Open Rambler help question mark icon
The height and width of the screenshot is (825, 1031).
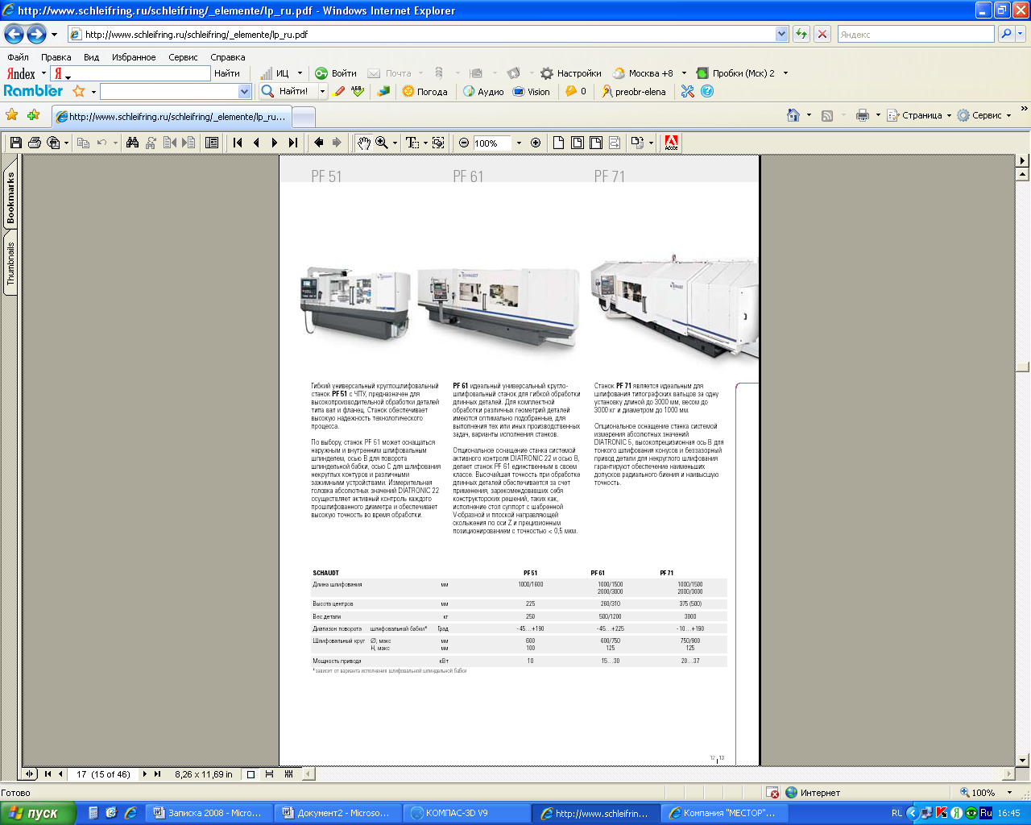coord(707,91)
